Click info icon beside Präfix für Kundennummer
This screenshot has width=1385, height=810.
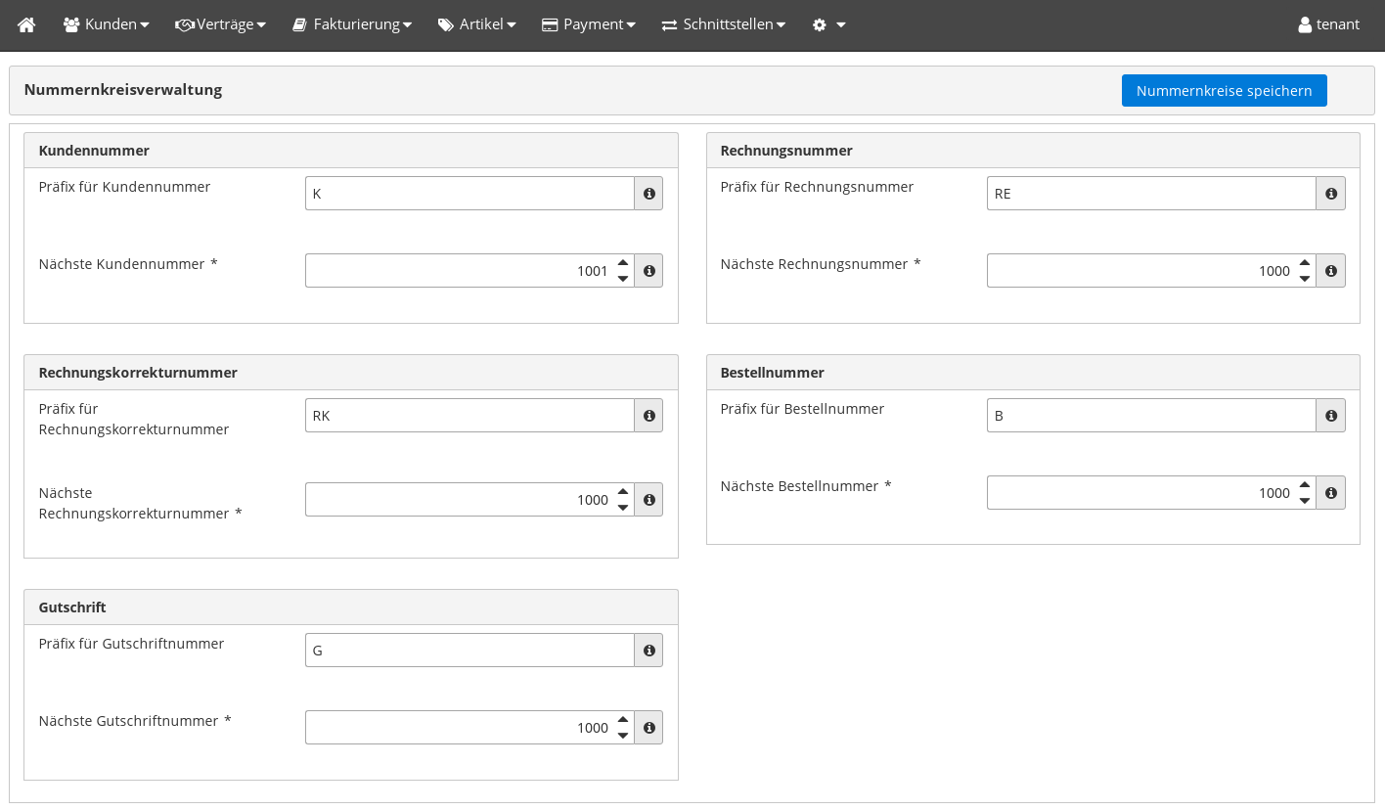tap(648, 194)
